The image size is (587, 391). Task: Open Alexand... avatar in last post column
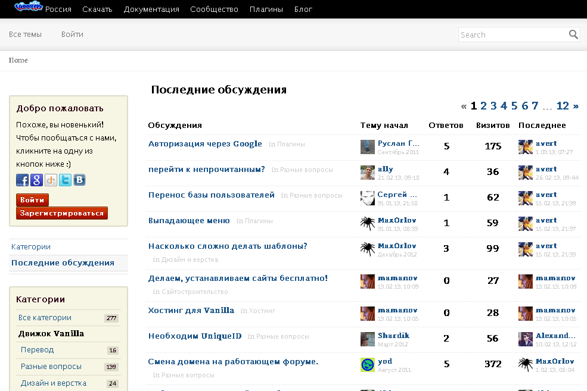tap(525, 339)
